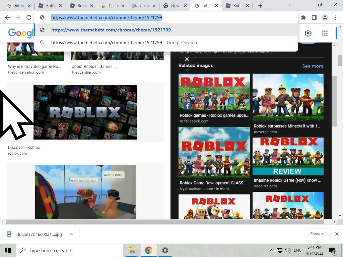Open the Roblox games facebook thumbnail
343x257 pixels.
click(214, 92)
